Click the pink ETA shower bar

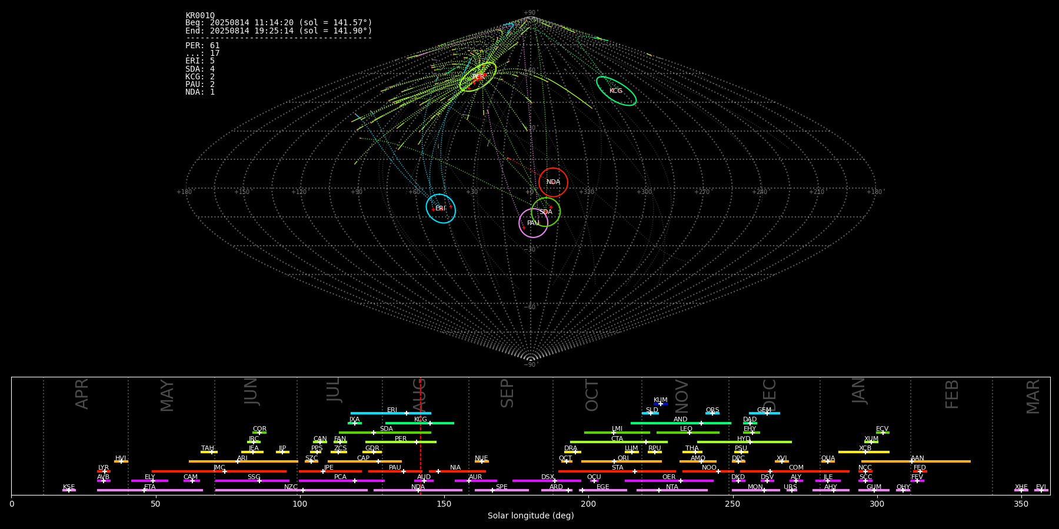(x=150, y=490)
